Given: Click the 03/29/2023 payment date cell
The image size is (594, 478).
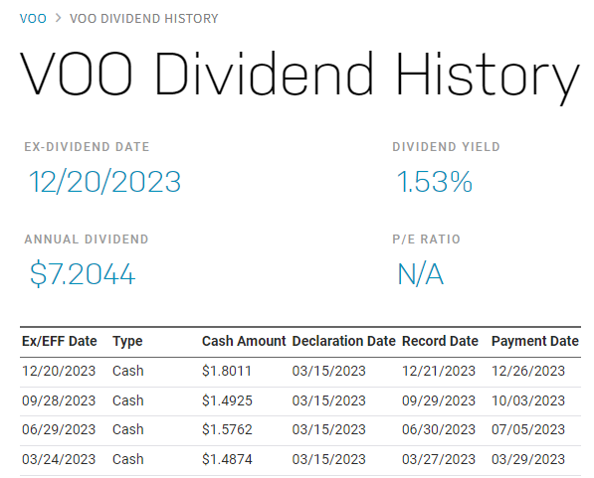Looking at the screenshot, I should tap(528, 459).
